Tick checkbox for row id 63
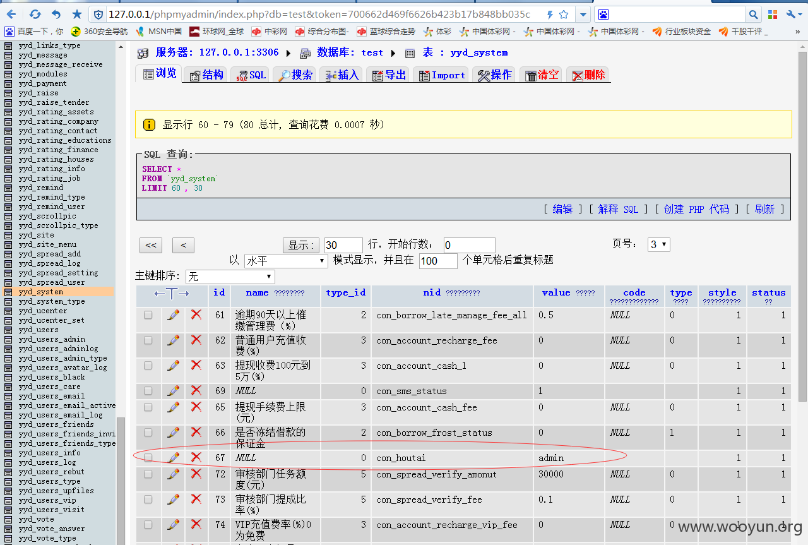This screenshot has height=545, width=808. (x=148, y=365)
